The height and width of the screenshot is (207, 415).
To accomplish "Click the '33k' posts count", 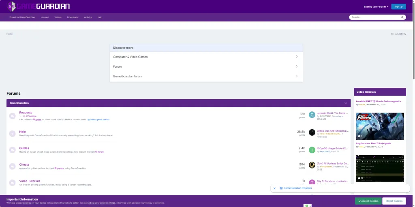I will pyautogui.click(x=302, y=114).
